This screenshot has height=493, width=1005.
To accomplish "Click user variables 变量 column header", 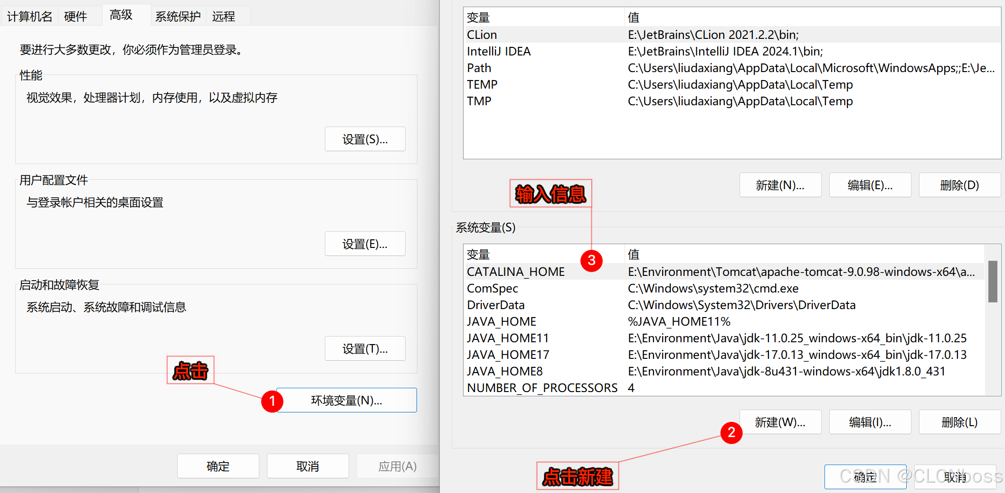I will coord(544,18).
